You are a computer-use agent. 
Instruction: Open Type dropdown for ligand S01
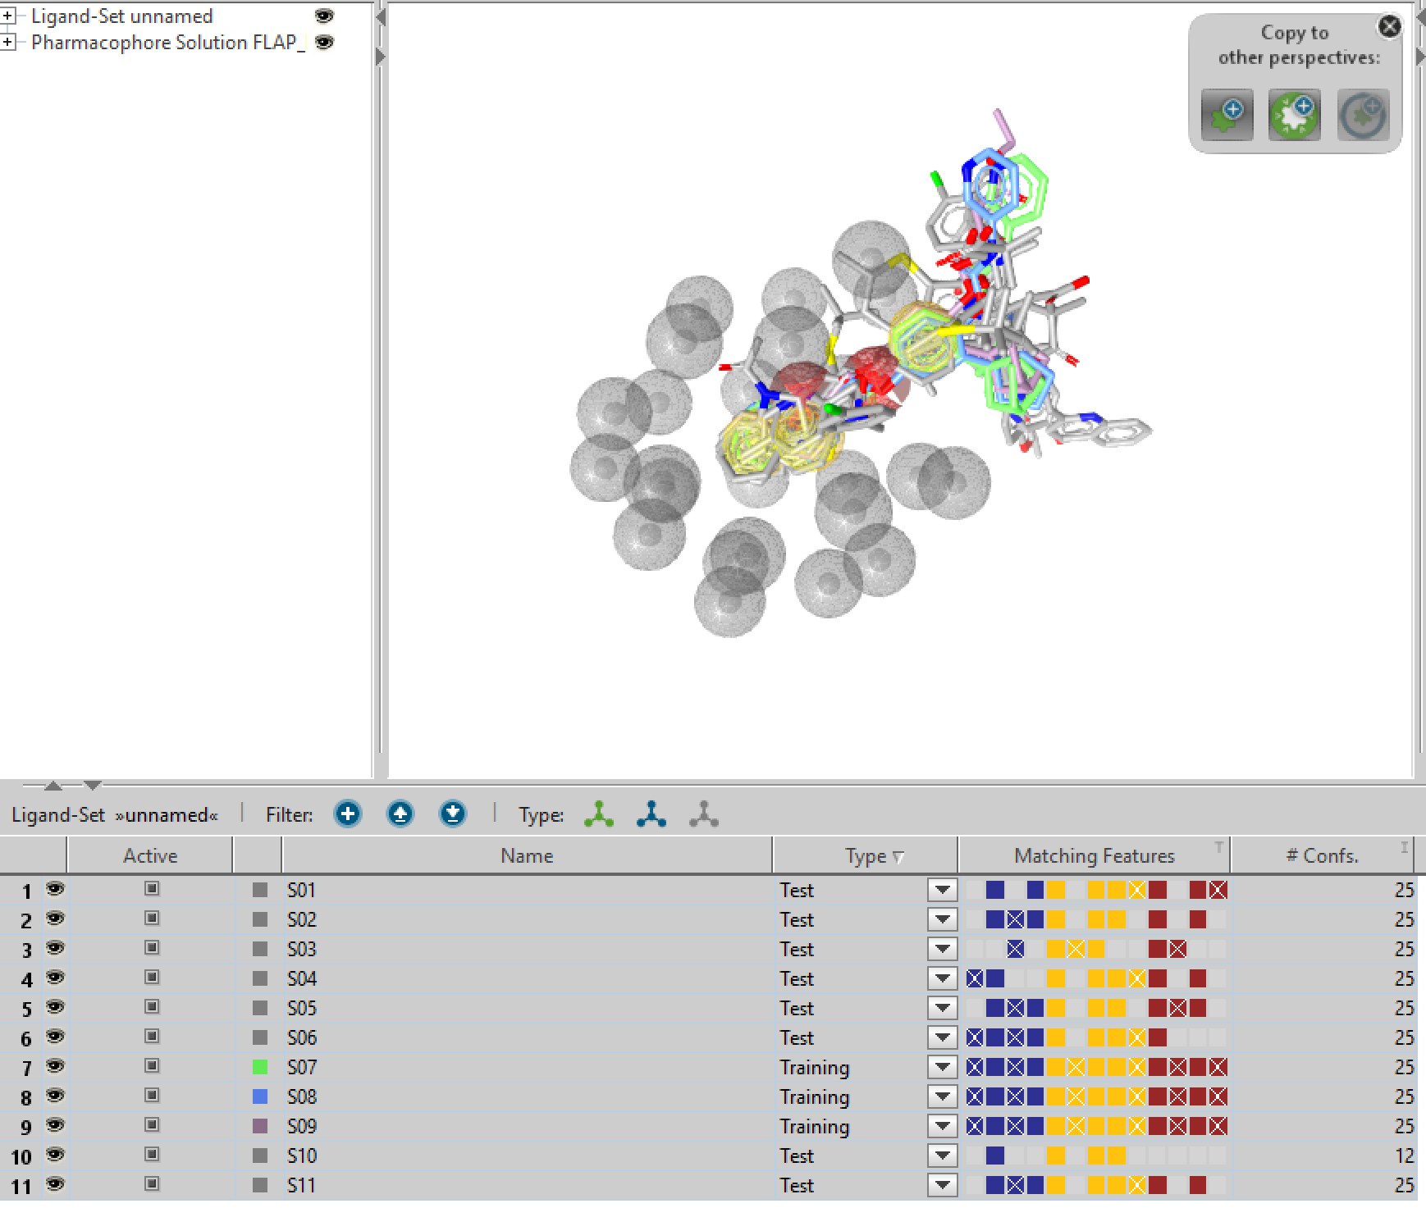click(943, 890)
